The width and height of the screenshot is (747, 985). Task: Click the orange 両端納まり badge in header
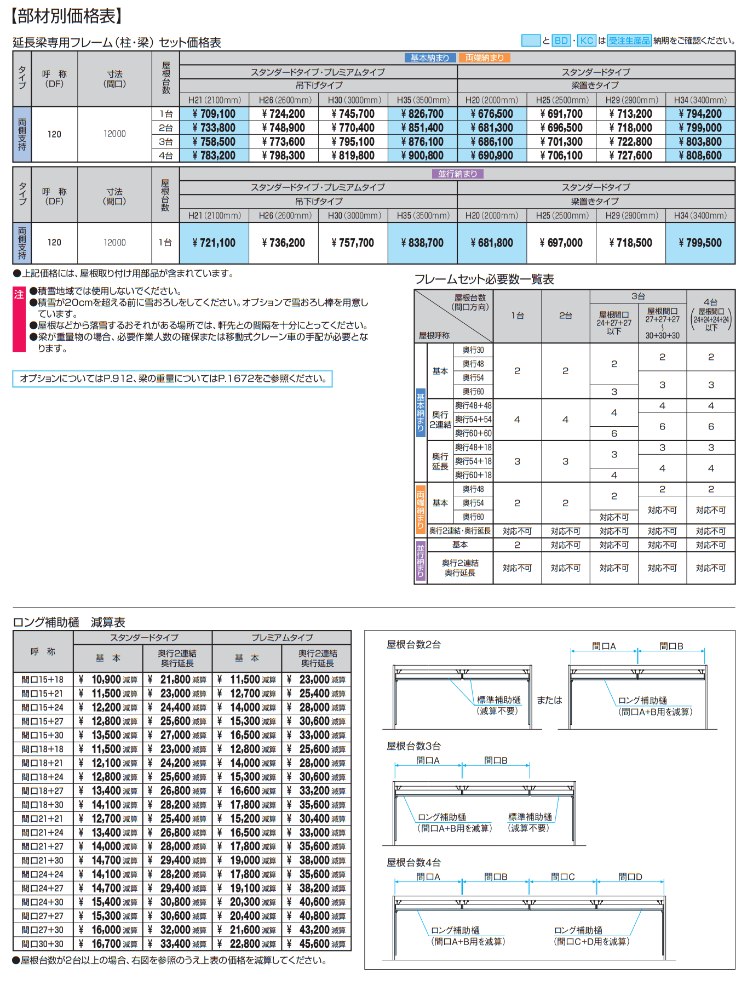(485, 58)
